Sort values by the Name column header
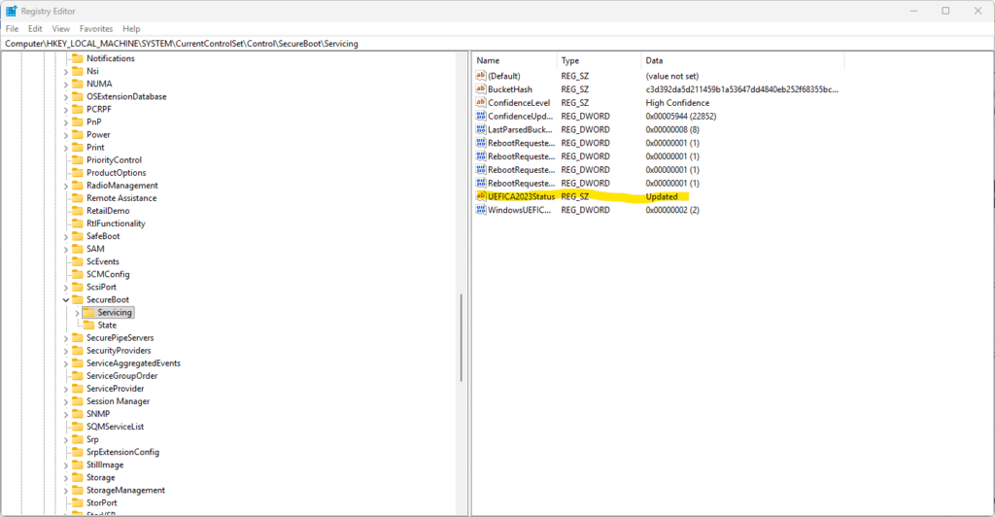This screenshot has width=995, height=517. click(x=515, y=60)
